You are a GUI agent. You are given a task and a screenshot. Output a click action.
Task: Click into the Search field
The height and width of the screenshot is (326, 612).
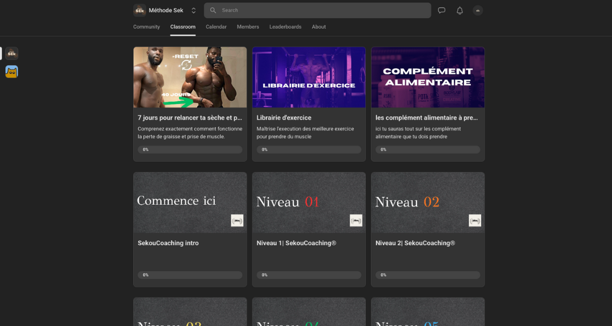point(323,10)
